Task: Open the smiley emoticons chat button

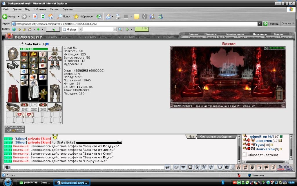Action: (220, 167)
